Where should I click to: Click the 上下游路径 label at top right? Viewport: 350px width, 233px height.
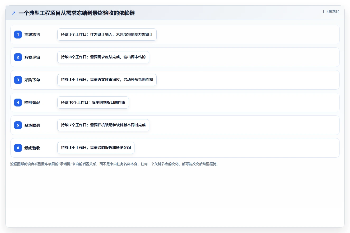(x=330, y=12)
